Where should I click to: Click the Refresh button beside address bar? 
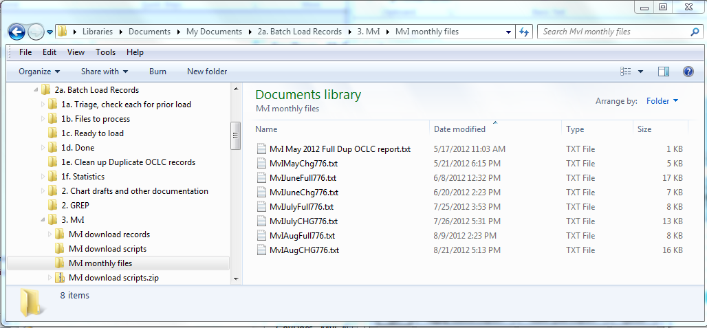pos(525,32)
